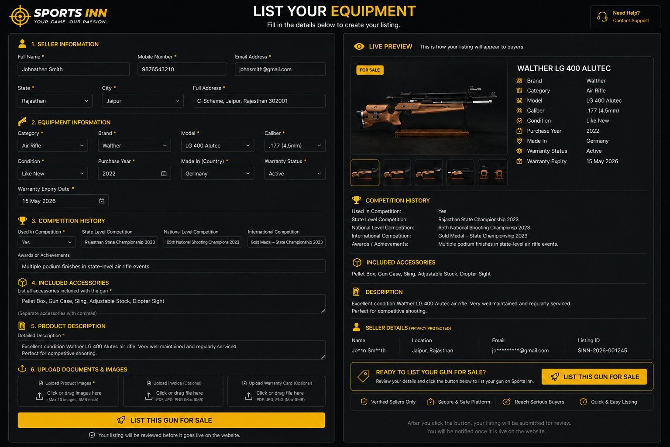Click the Mobile Number input field
Image resolution: width=670 pixels, height=447 pixels.
182,69
